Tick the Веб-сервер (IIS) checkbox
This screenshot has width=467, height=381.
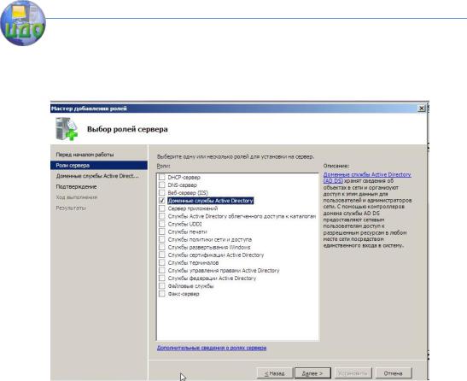(x=161, y=192)
